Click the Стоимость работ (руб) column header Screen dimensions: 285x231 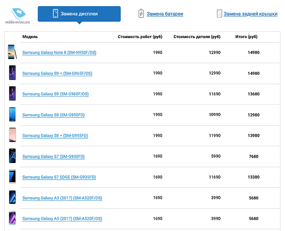(140, 37)
